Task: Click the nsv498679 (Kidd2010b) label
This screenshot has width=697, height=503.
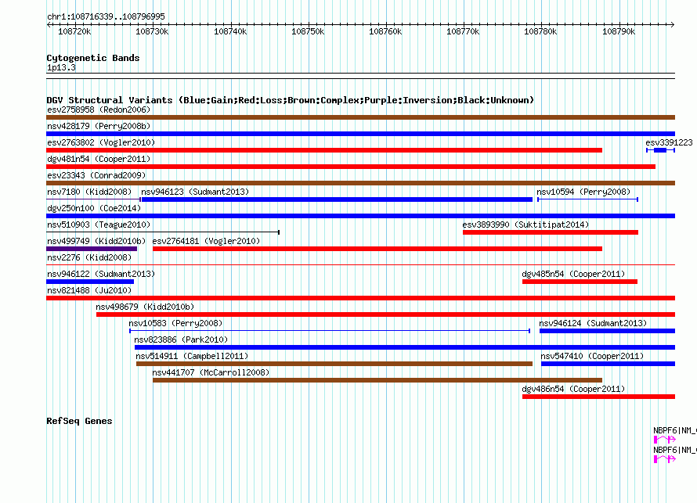Action: 145,307
